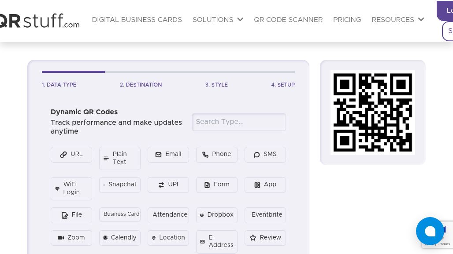Go to the 2. Destination step
Viewport: 453px width, 254px height.
141,85
